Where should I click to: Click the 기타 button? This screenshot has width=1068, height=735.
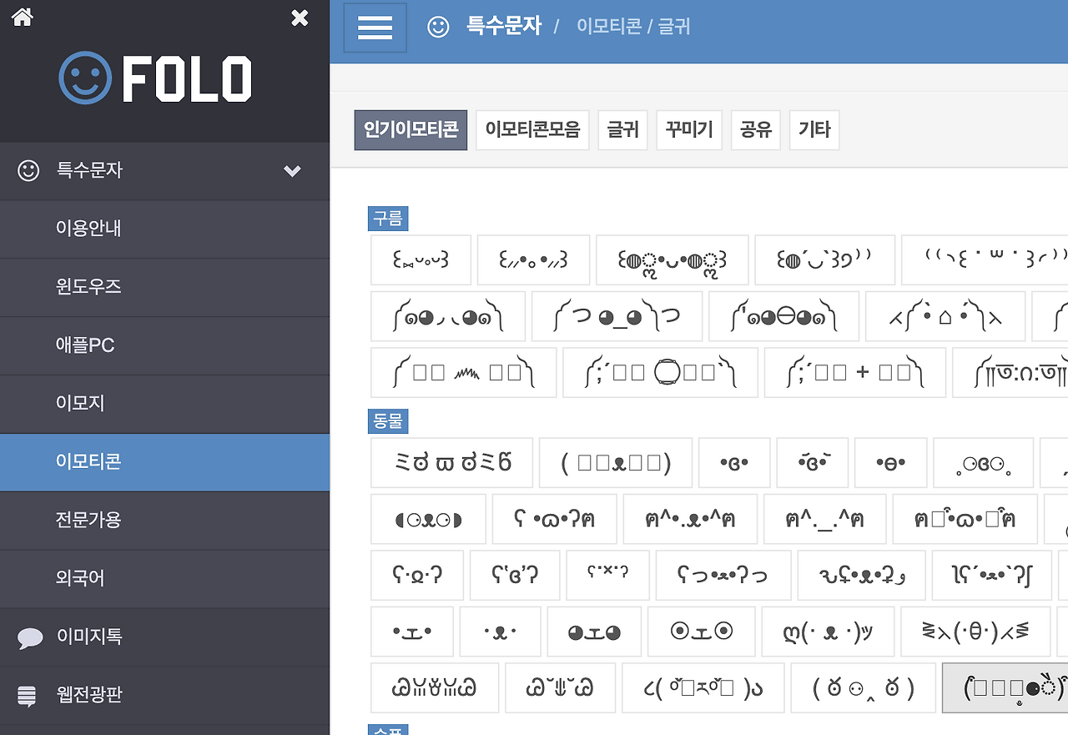(x=814, y=130)
